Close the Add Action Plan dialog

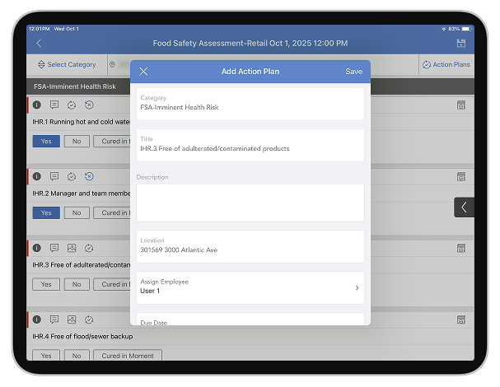[x=143, y=72]
